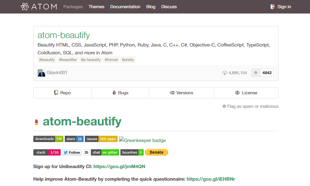Click the Twitter bird icon

pyautogui.click(x=66, y=152)
